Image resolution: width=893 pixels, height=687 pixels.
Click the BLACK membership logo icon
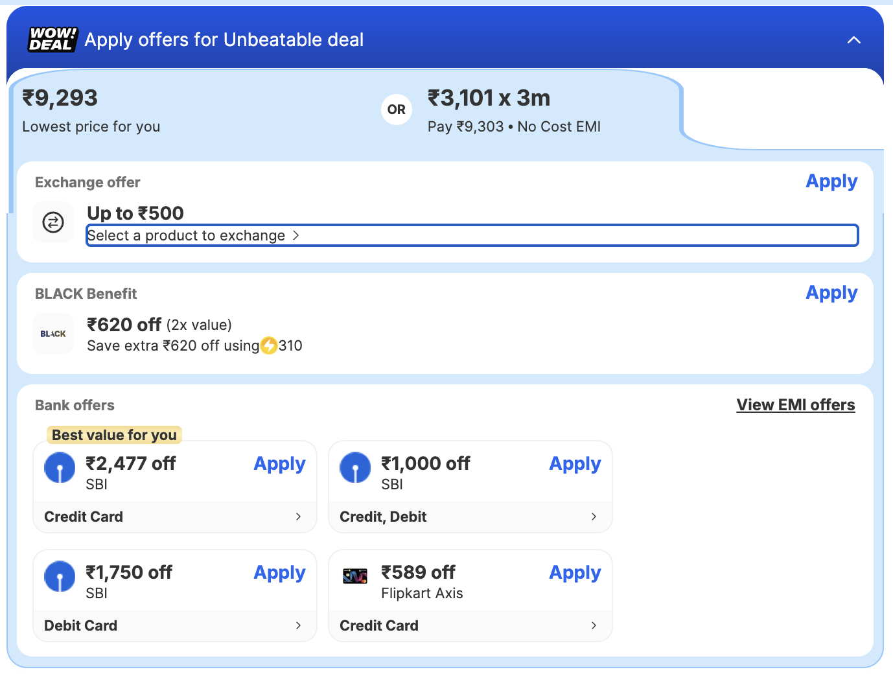point(53,334)
